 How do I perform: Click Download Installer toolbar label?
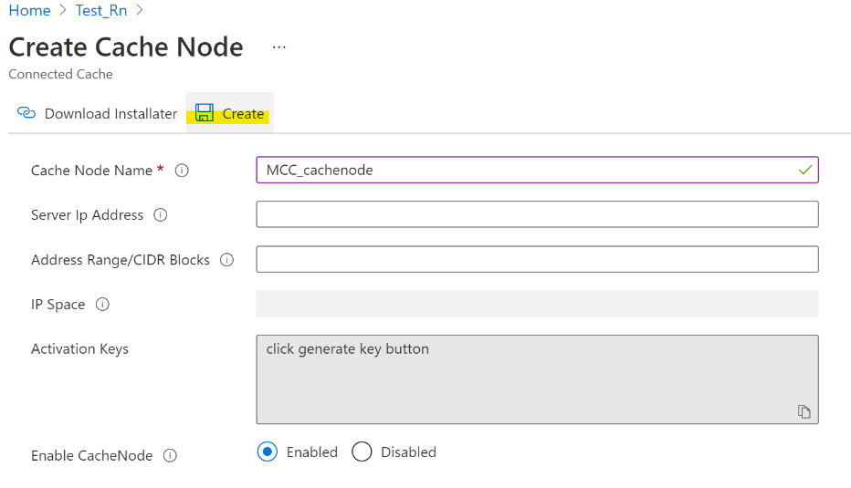click(x=110, y=114)
